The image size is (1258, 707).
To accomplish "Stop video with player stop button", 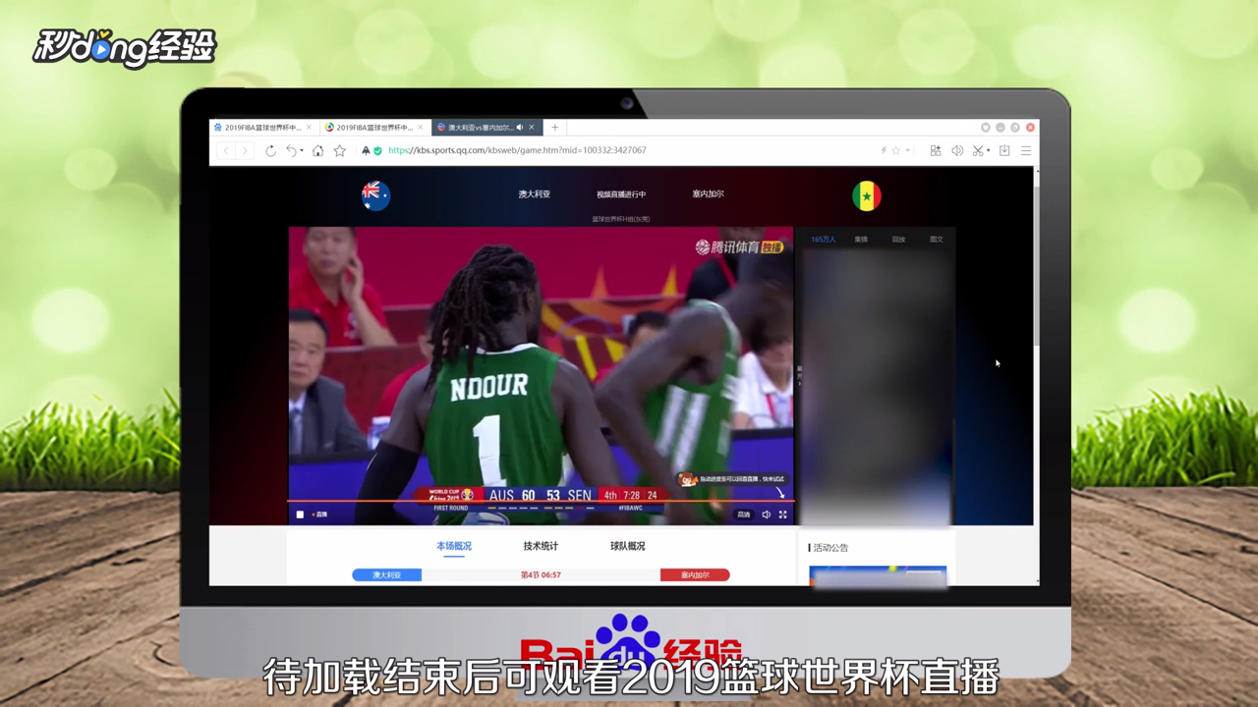I will 301,514.
